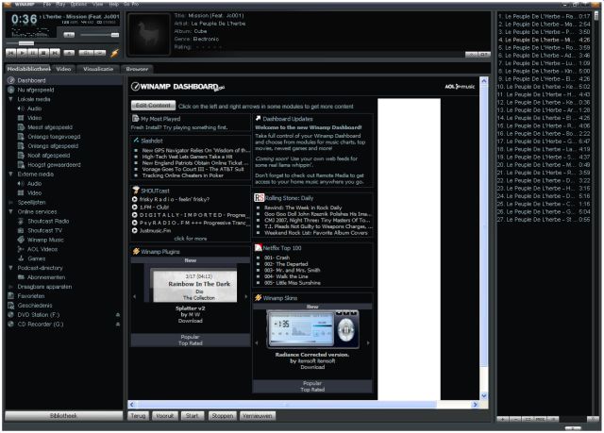Select the Mediabibliotheek tab
Image resolution: width=604 pixels, height=433 pixels.
(x=28, y=69)
